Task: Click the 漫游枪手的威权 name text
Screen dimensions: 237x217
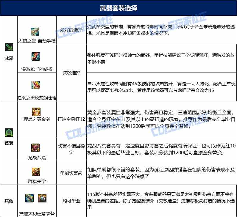Action: pyautogui.click(x=37, y=70)
